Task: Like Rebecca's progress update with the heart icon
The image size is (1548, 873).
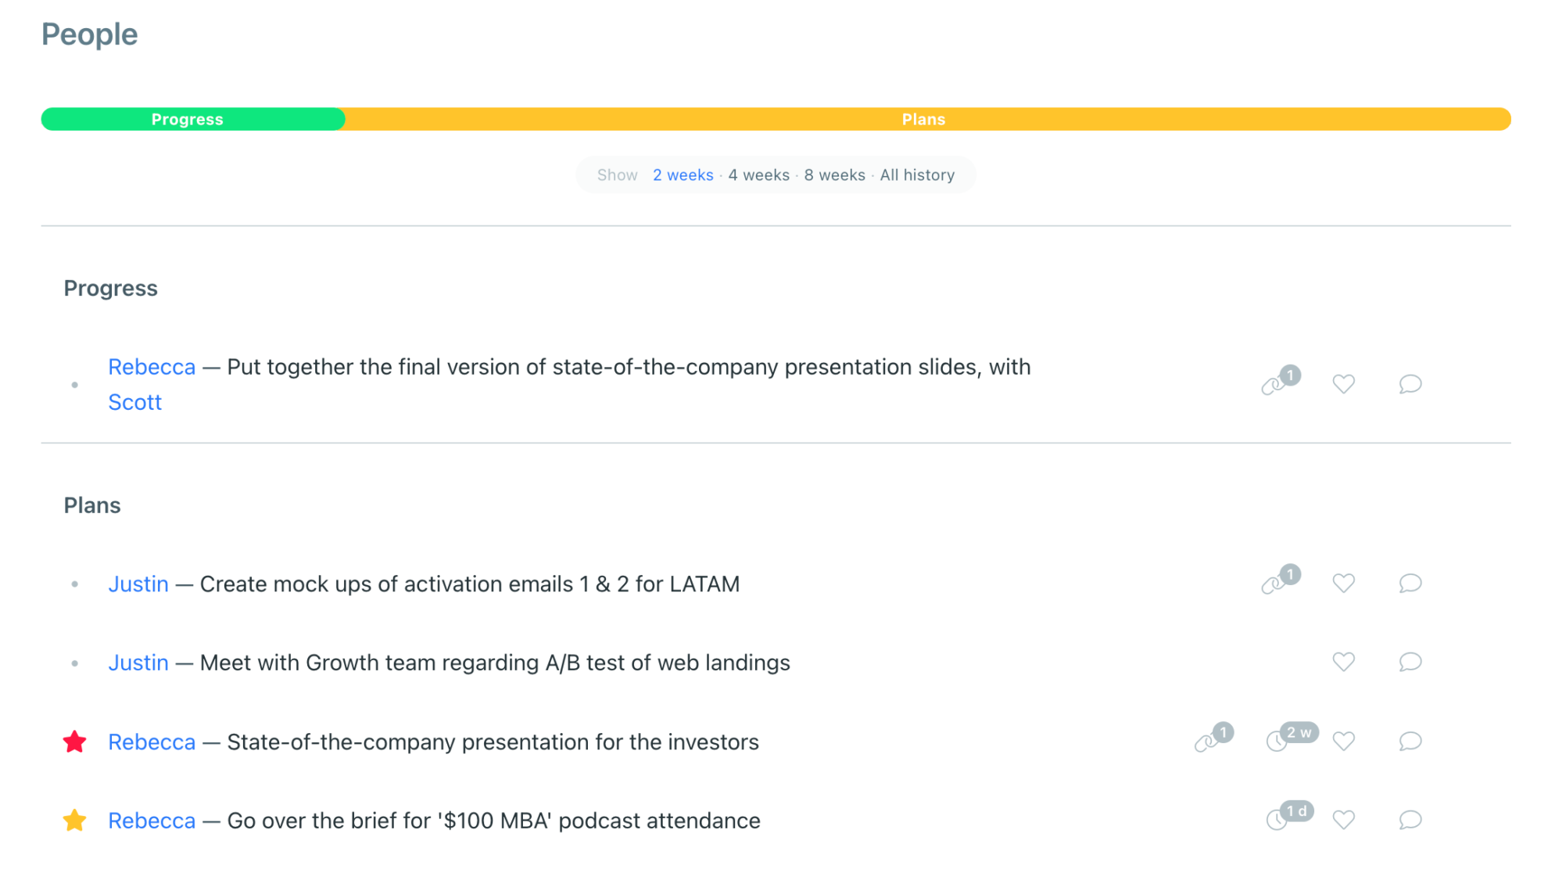Action: pyautogui.click(x=1344, y=384)
